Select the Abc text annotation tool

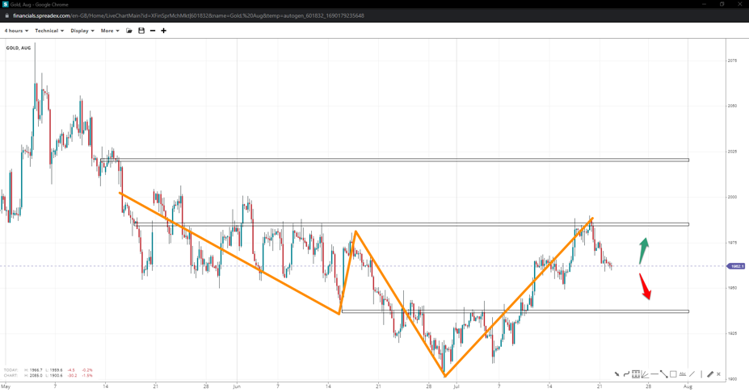pos(683,374)
